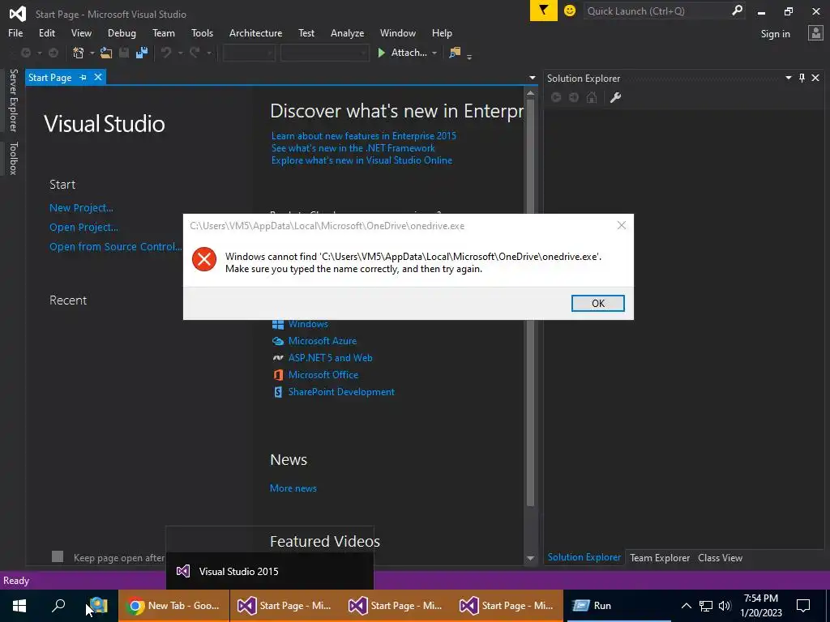Click the More news link
Screen dimensions: 830x622
point(293,488)
